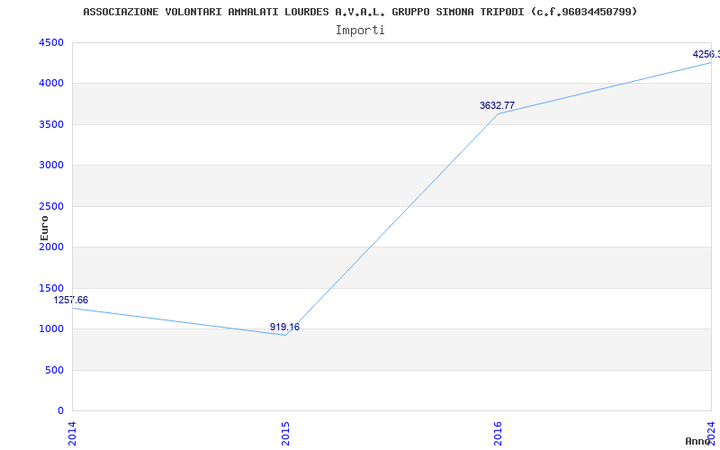Click the y-axis value 1000

pos(51,329)
